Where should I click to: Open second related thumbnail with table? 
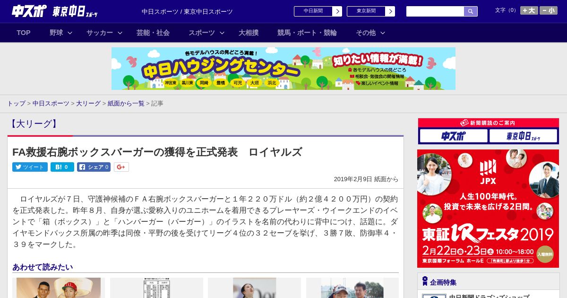pyautogui.click(x=156, y=288)
